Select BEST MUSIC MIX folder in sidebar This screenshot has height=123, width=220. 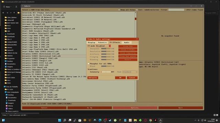tap(11, 23)
